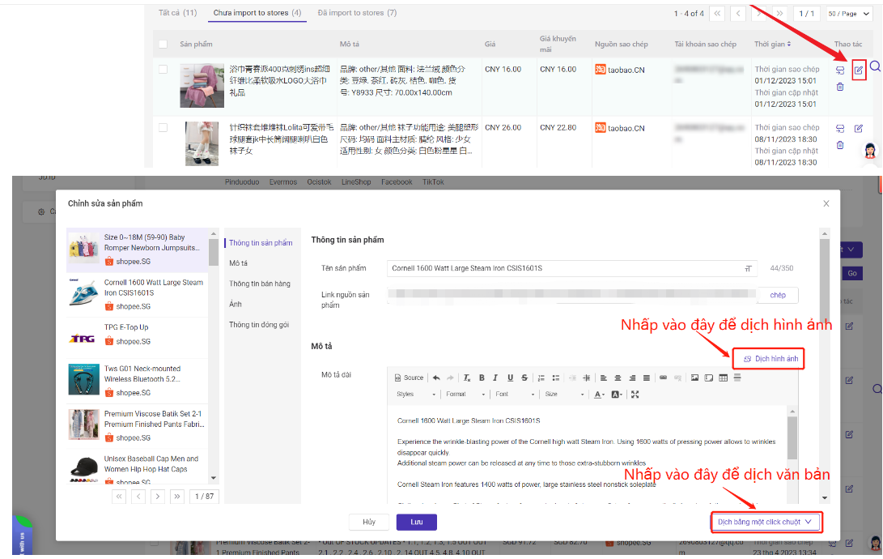This screenshot has height=559, width=883.
Task: Click the Dịch hình ảnh translate image button
Action: (x=770, y=358)
